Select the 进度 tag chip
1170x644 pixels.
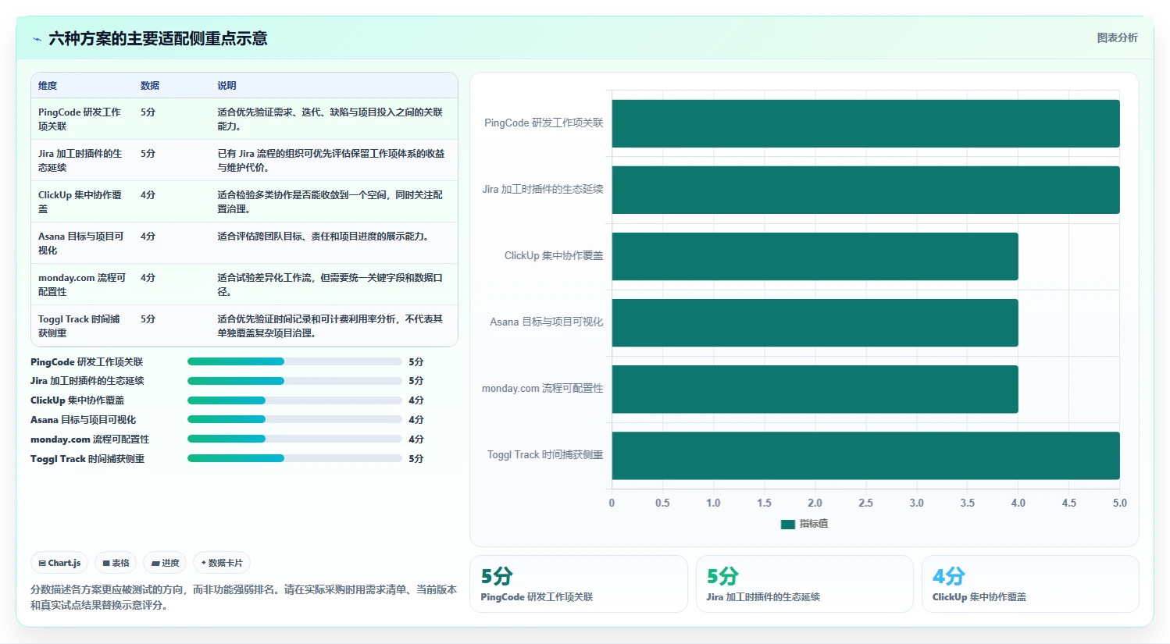(x=165, y=563)
